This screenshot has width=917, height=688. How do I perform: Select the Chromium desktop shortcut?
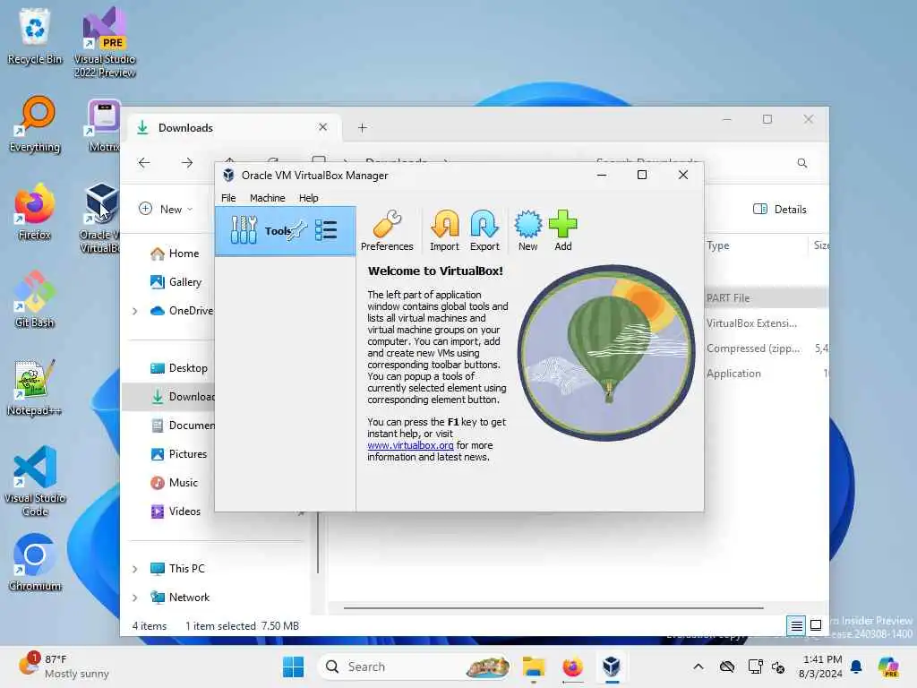(x=35, y=563)
